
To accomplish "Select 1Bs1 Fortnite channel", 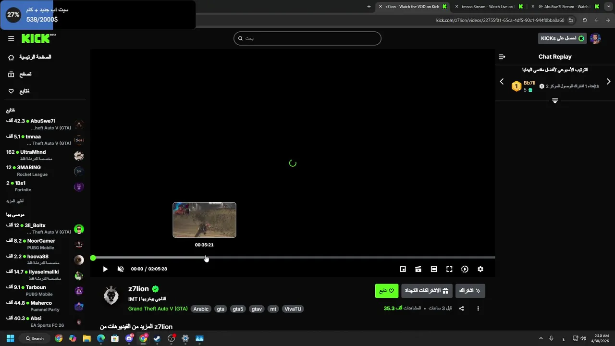I will (x=45, y=186).
